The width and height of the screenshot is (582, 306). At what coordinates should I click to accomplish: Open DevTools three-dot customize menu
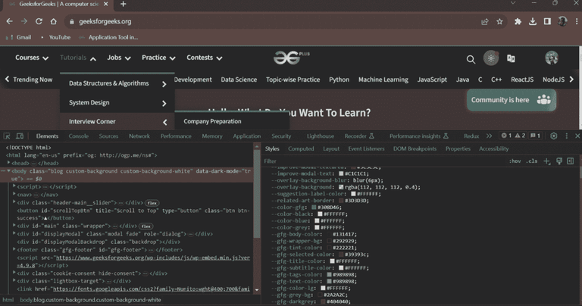[566, 136]
